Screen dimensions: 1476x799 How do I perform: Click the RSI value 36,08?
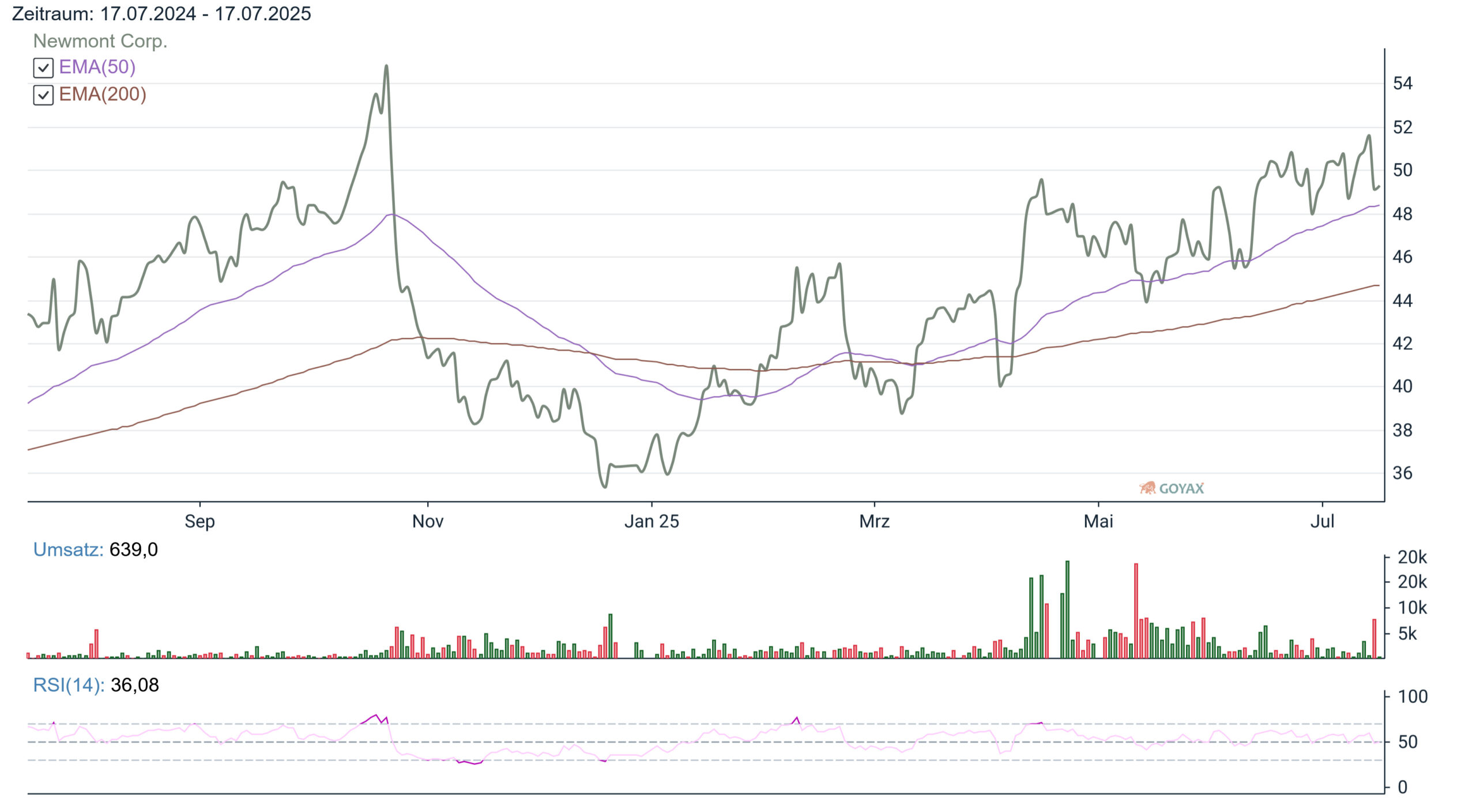coord(135,685)
